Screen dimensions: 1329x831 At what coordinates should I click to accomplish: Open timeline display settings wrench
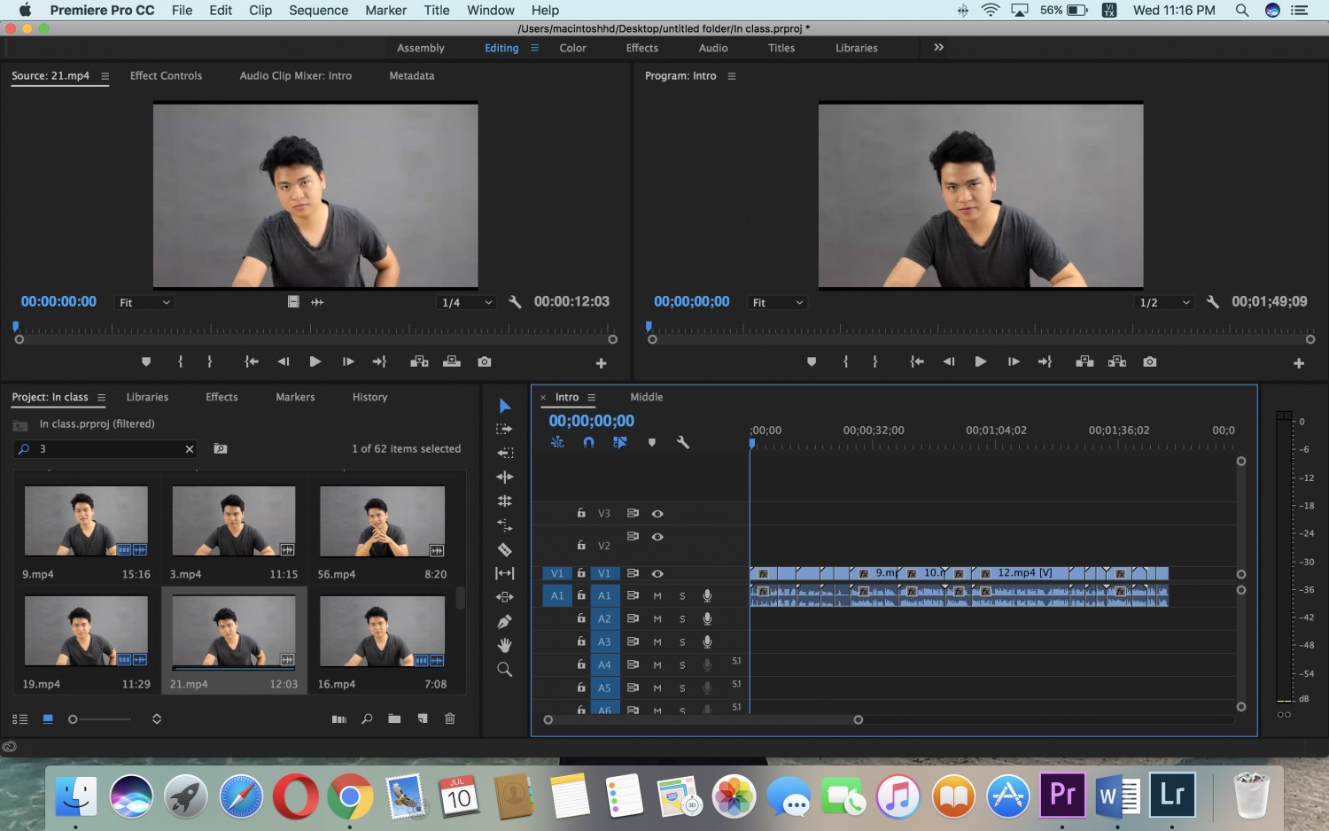click(682, 442)
